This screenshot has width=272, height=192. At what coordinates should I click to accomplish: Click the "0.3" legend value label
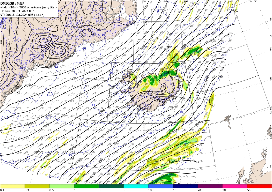point(27,190)
